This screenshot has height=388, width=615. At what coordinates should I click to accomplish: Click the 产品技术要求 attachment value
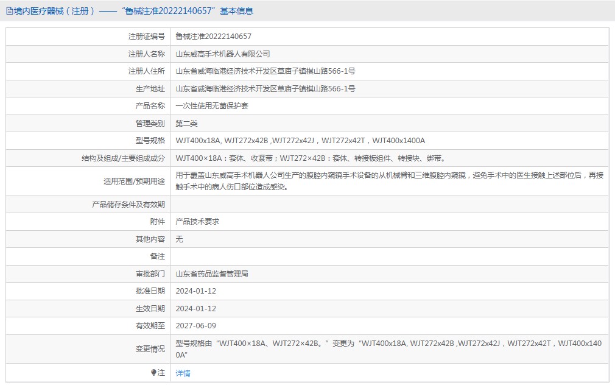coord(197,222)
